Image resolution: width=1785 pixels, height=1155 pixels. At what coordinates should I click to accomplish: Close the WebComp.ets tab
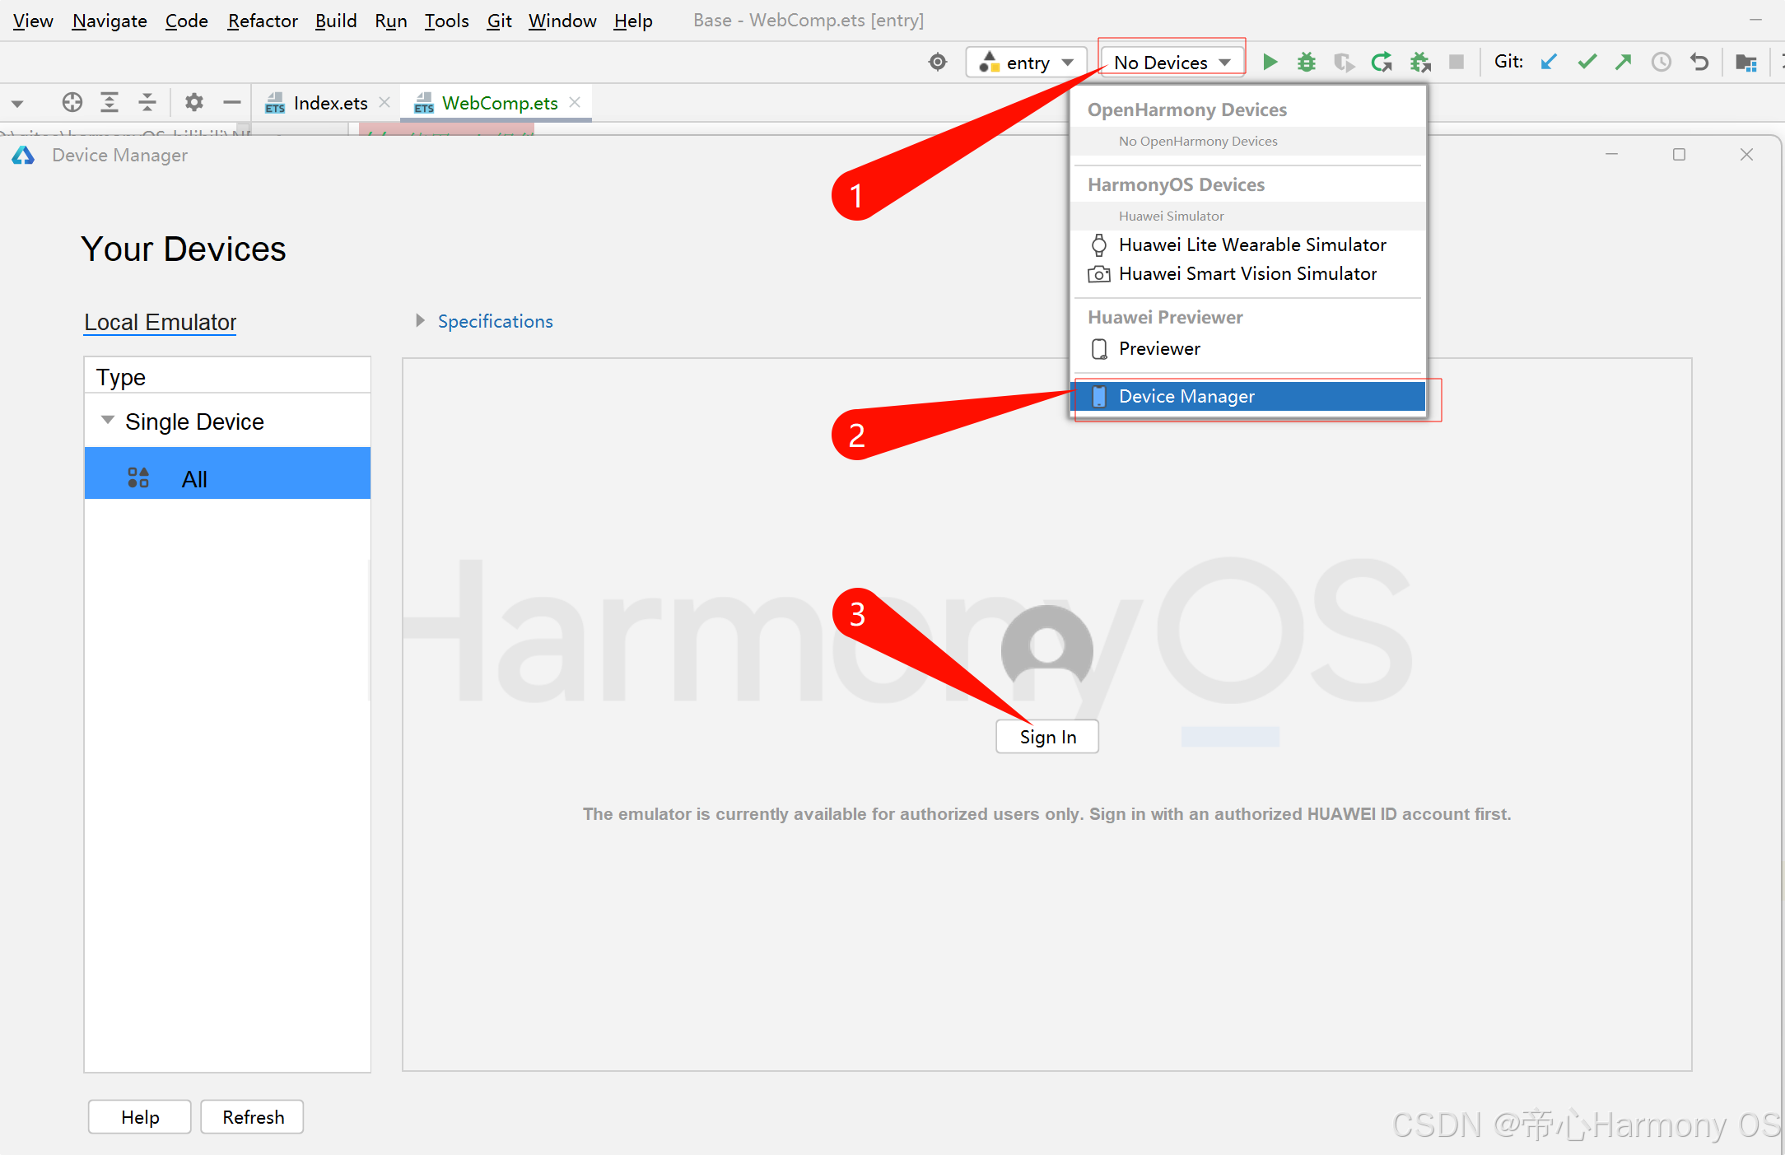tap(575, 102)
